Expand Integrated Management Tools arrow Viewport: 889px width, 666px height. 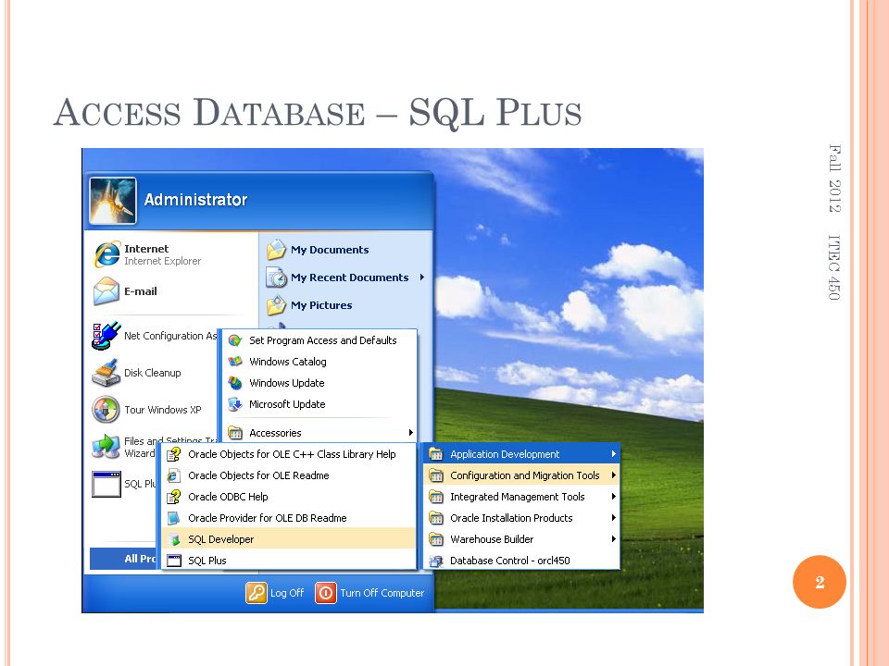613,497
